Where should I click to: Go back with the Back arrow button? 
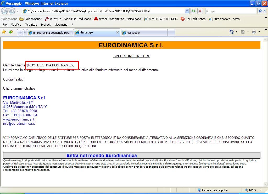click(5, 11)
